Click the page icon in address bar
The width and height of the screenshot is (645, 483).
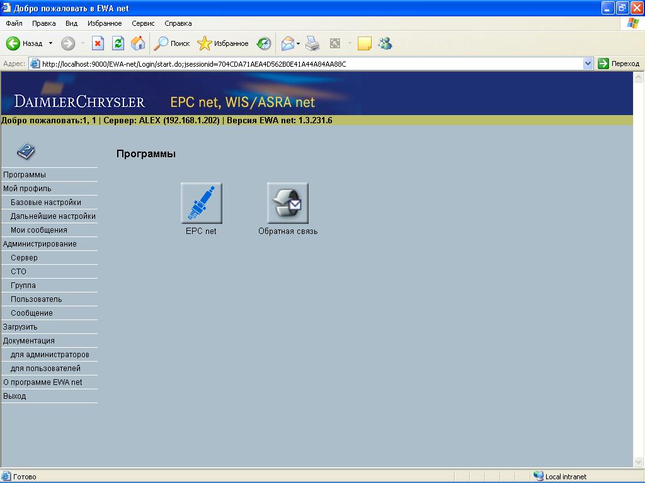click(x=35, y=64)
